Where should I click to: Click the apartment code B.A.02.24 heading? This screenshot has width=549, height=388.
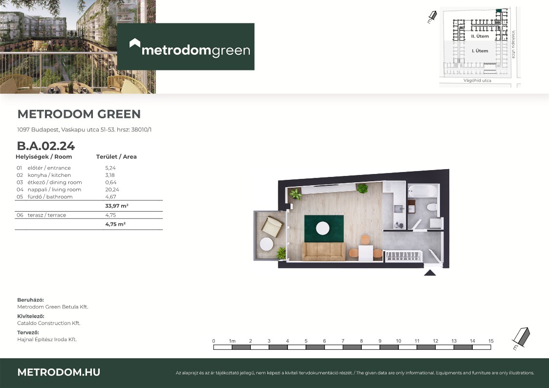[x=45, y=146]
